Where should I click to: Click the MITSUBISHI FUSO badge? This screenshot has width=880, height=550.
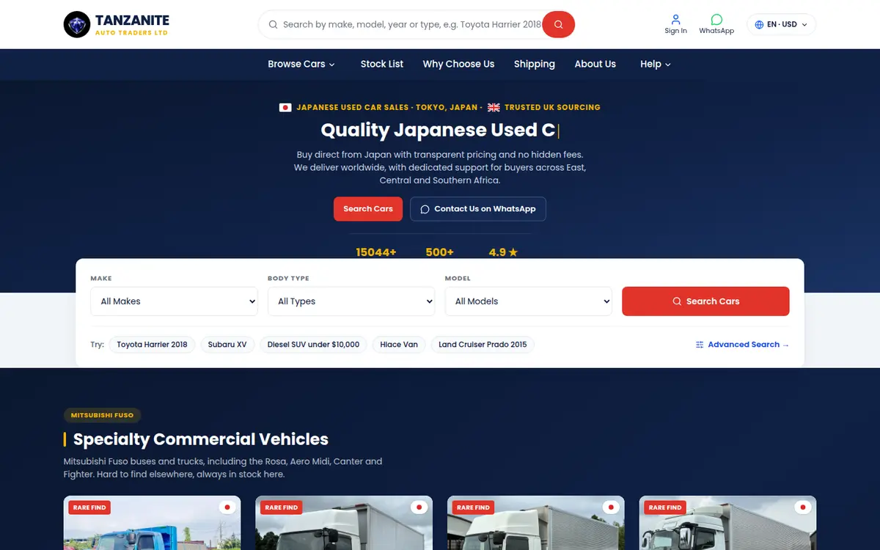pos(102,415)
